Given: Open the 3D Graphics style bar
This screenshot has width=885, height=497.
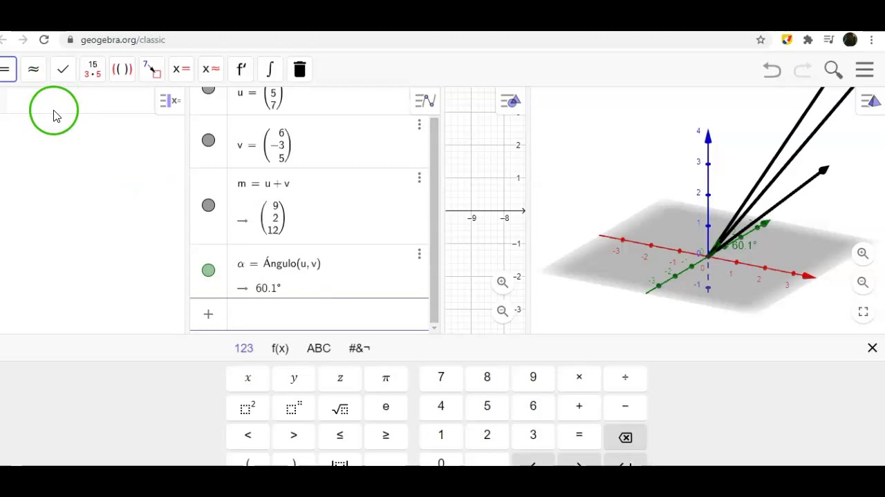Looking at the screenshot, I should (870, 101).
